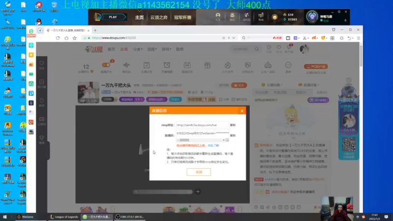The width and height of the screenshot is (393, 221).
Task: Open OBS 27.0.1 from the taskbar
Action: click(x=130, y=217)
